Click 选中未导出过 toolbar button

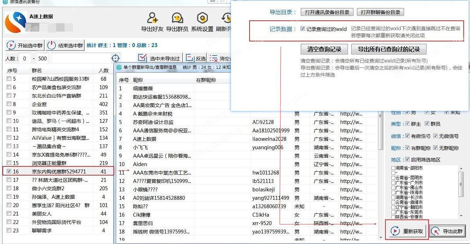point(159,58)
